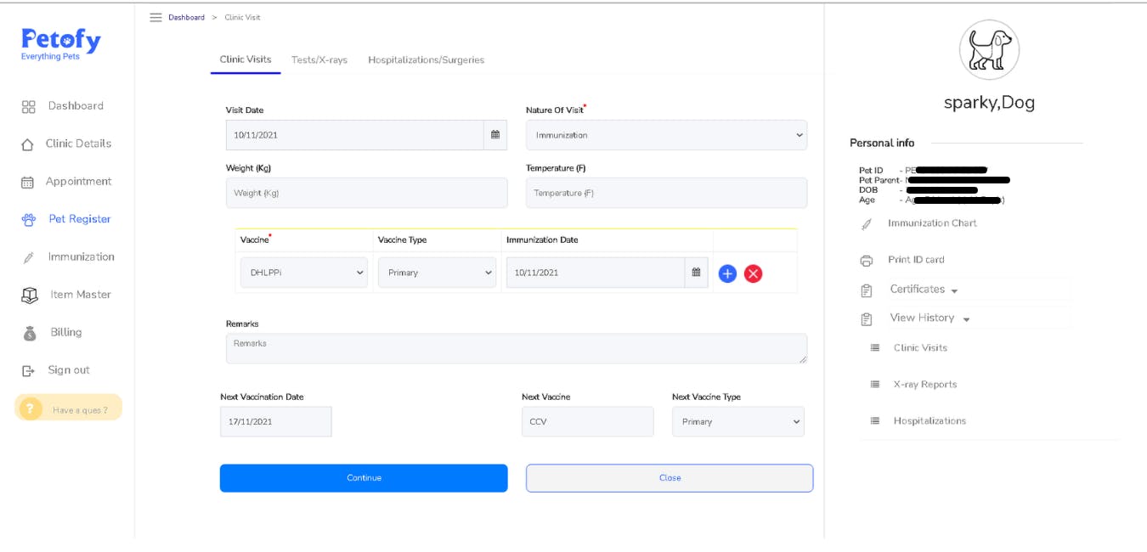Click the Appointment sidebar icon
Viewport: 1147px width, 552px height.
[29, 181]
